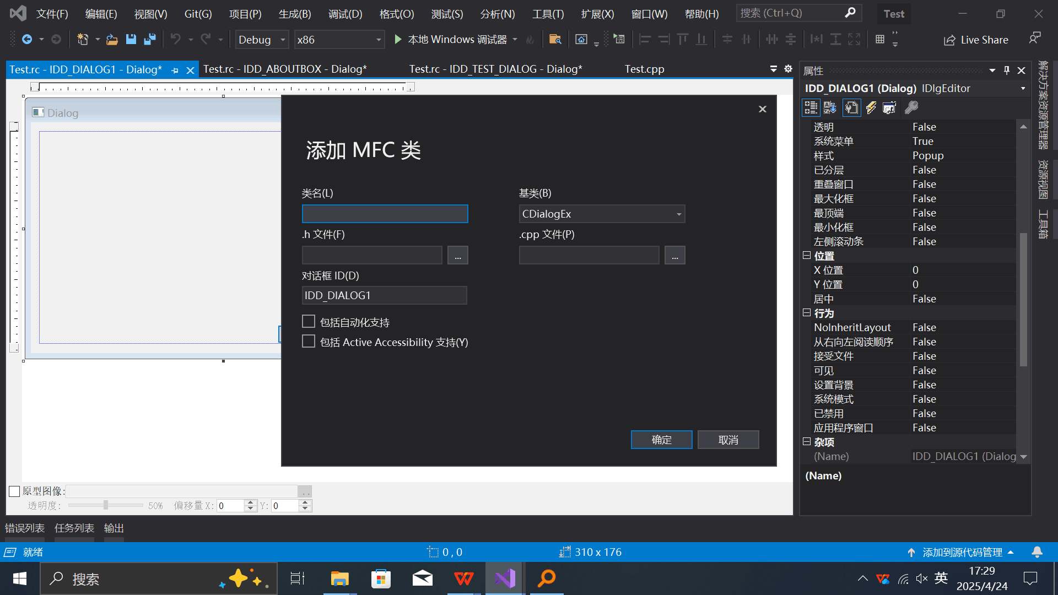
Task: Enable 包括自动化支持 checkbox
Action: coord(309,322)
